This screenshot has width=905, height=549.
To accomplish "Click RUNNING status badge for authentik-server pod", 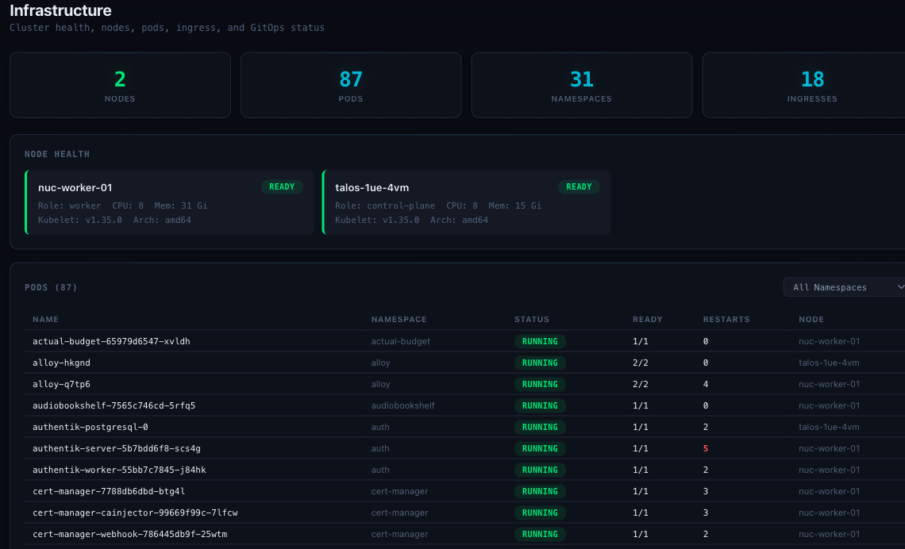I will pos(540,448).
